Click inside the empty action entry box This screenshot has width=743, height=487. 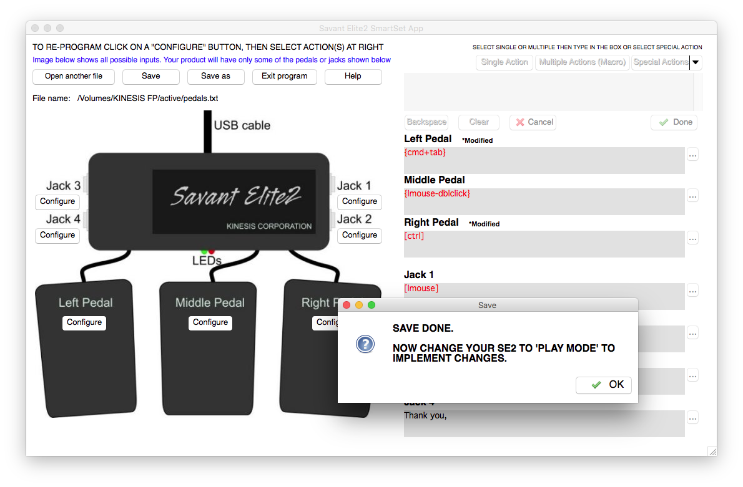pos(549,92)
